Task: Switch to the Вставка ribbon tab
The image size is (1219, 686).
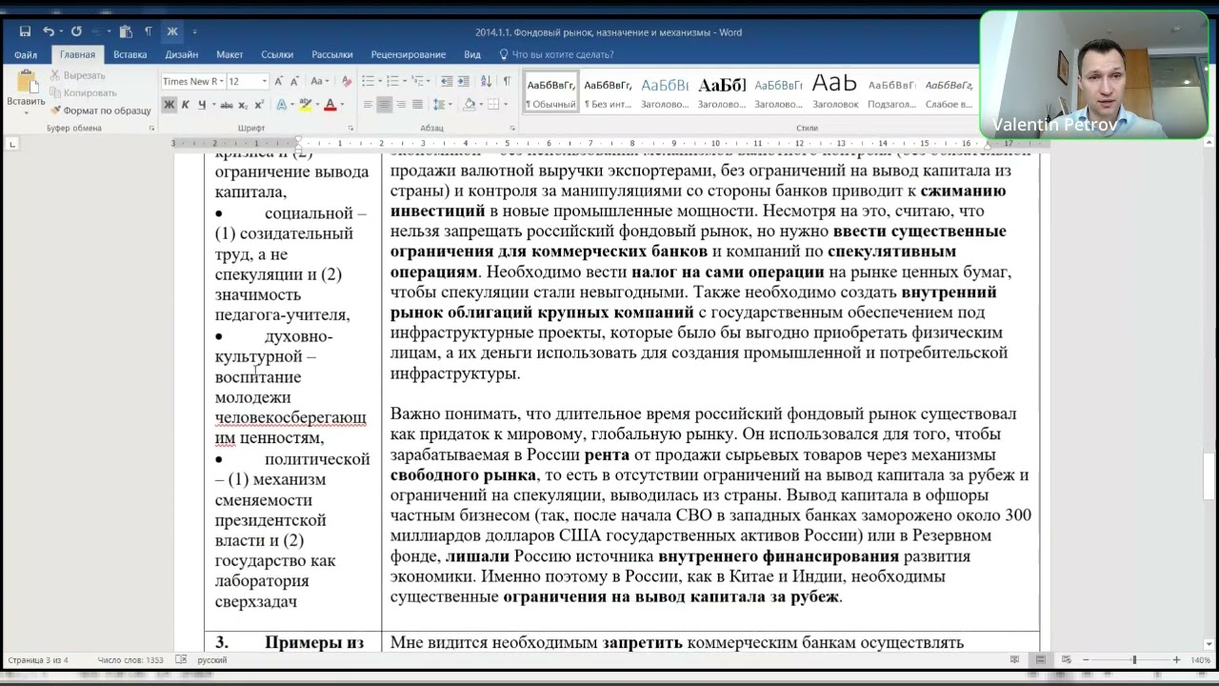Action: [130, 54]
